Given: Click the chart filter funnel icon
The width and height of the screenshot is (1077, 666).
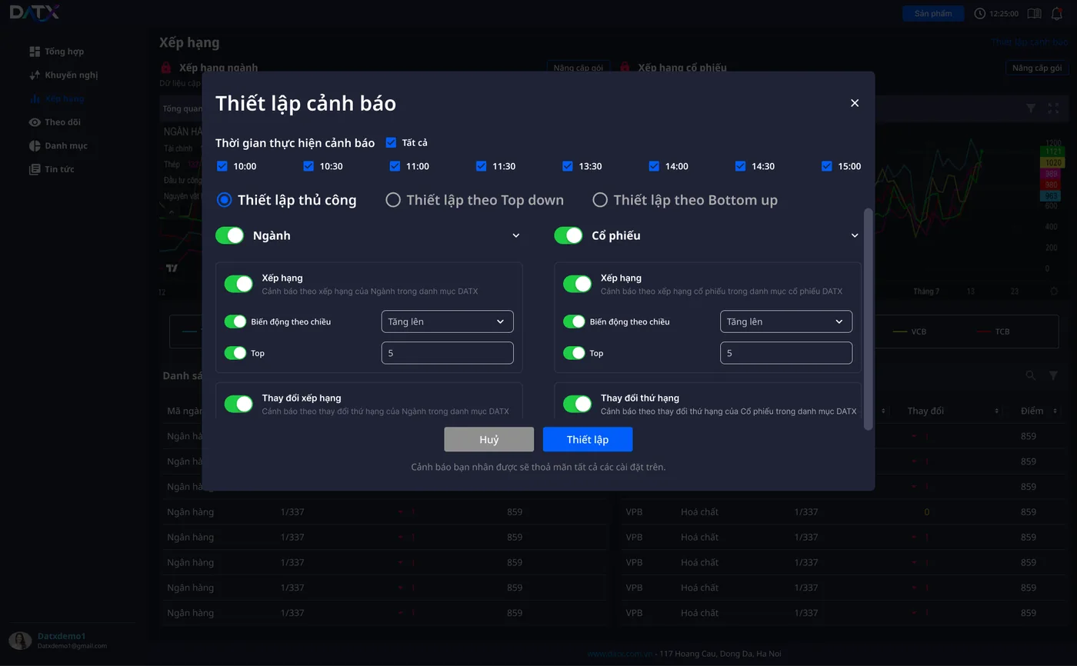Looking at the screenshot, I should pyautogui.click(x=1031, y=108).
